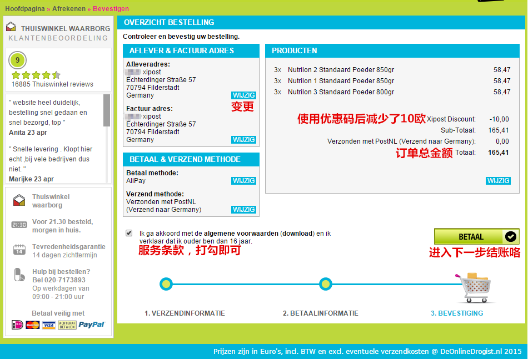Click Wijzig for the Betaal methode
The height and width of the screenshot is (360, 528).
pyautogui.click(x=244, y=180)
